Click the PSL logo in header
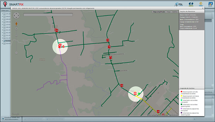Viewport: 215px width, 122px height. [179, 4]
